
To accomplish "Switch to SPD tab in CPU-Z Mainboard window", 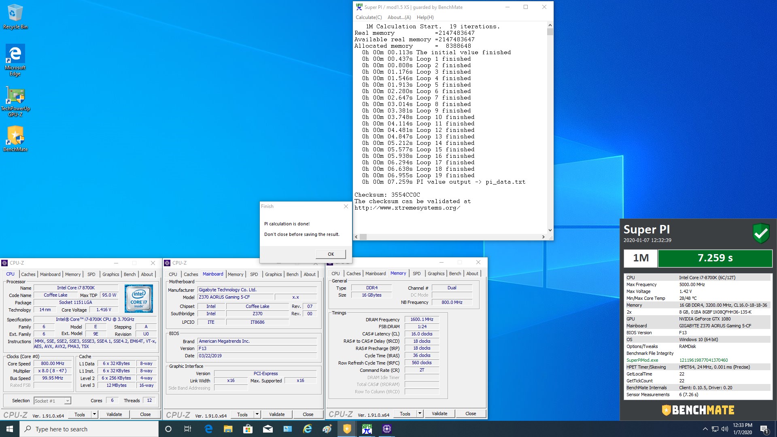I will pyautogui.click(x=254, y=274).
